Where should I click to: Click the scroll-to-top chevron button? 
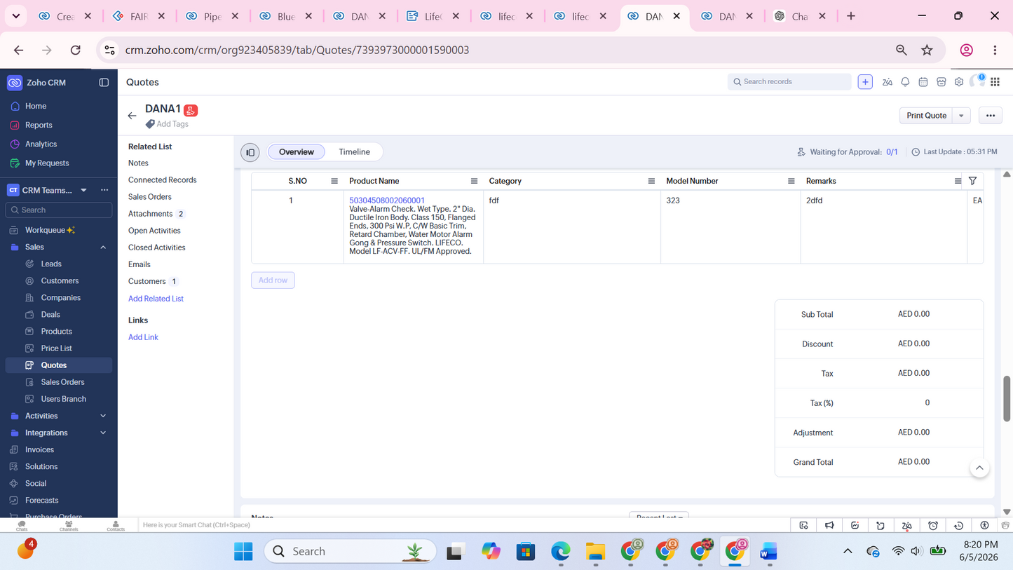click(x=979, y=468)
